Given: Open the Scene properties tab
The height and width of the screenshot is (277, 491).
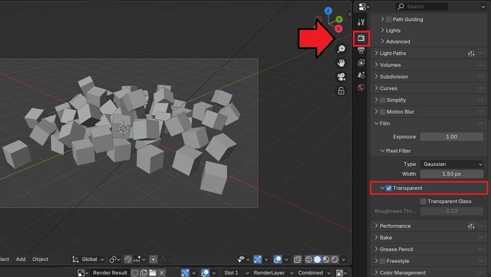Looking at the screenshot, I should [361, 75].
